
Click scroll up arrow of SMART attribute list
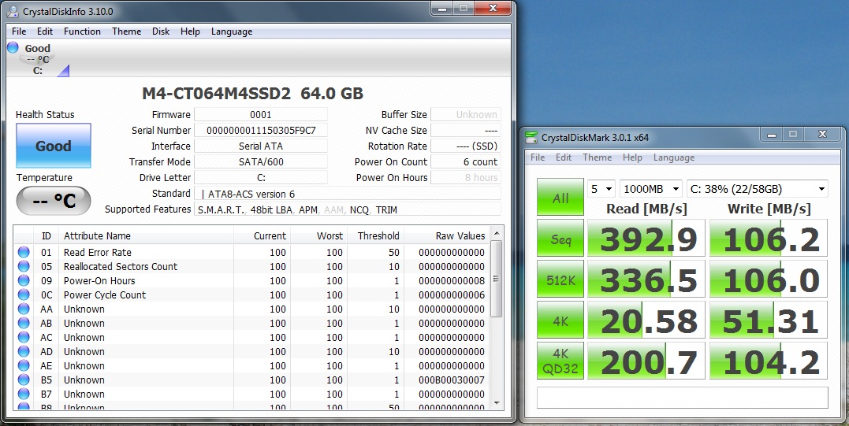coord(497,233)
